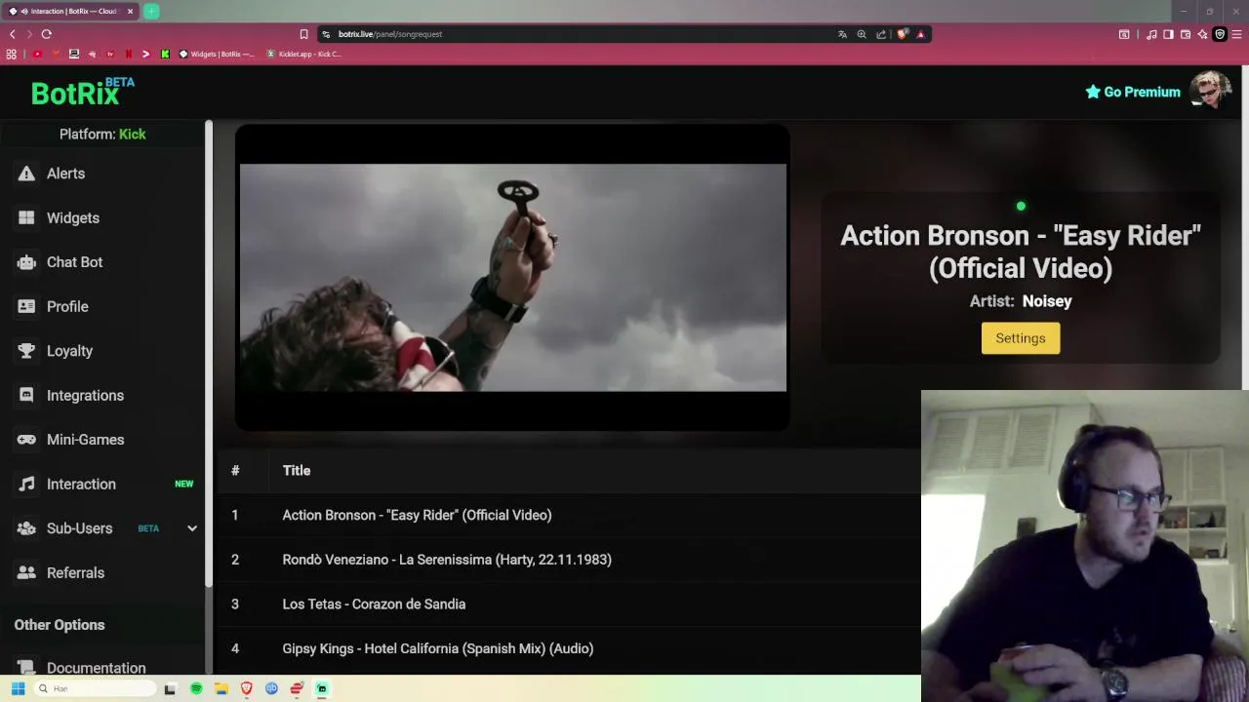Open the YouTube bookmark icon
1249x702 pixels.
(37, 54)
